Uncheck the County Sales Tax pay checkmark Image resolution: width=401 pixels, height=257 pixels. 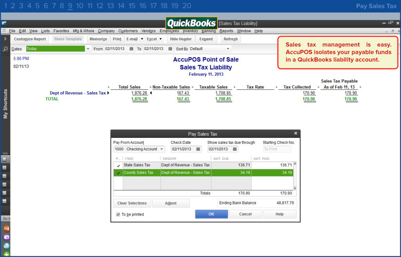118,173
